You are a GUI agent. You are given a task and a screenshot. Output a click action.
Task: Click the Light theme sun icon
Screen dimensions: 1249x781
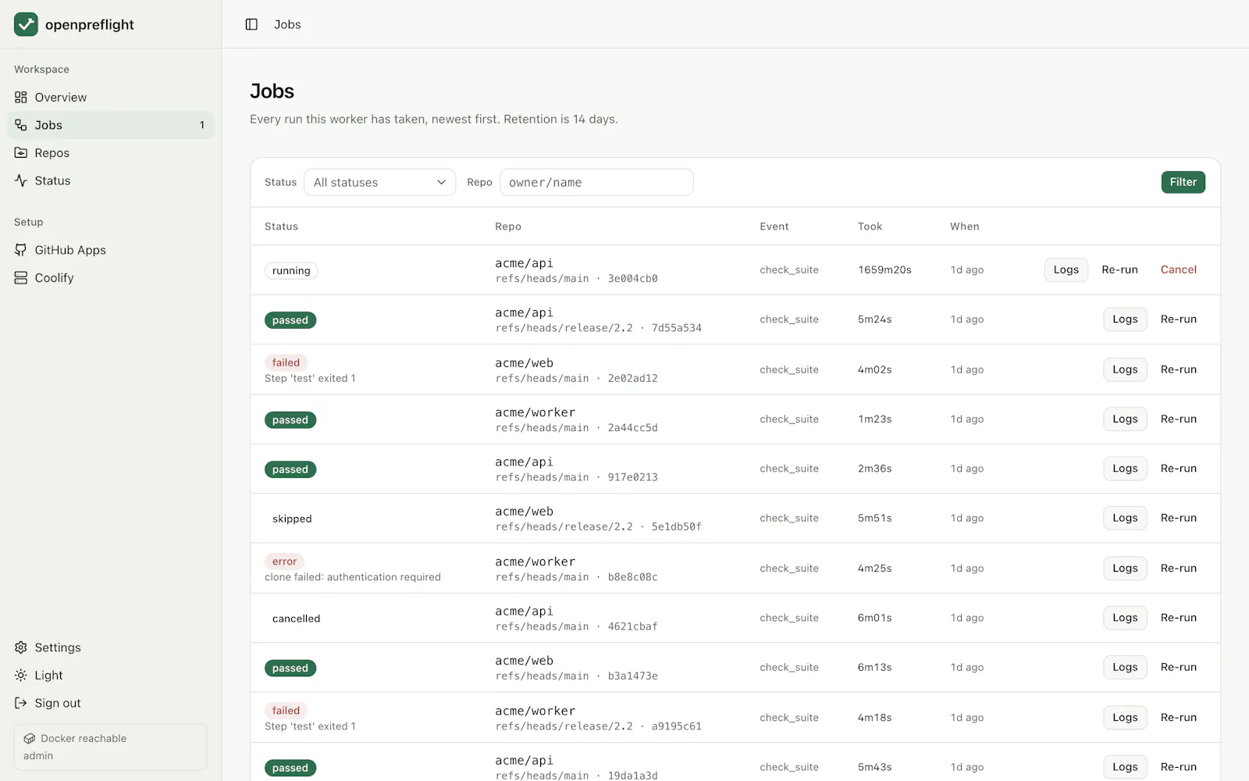point(21,676)
